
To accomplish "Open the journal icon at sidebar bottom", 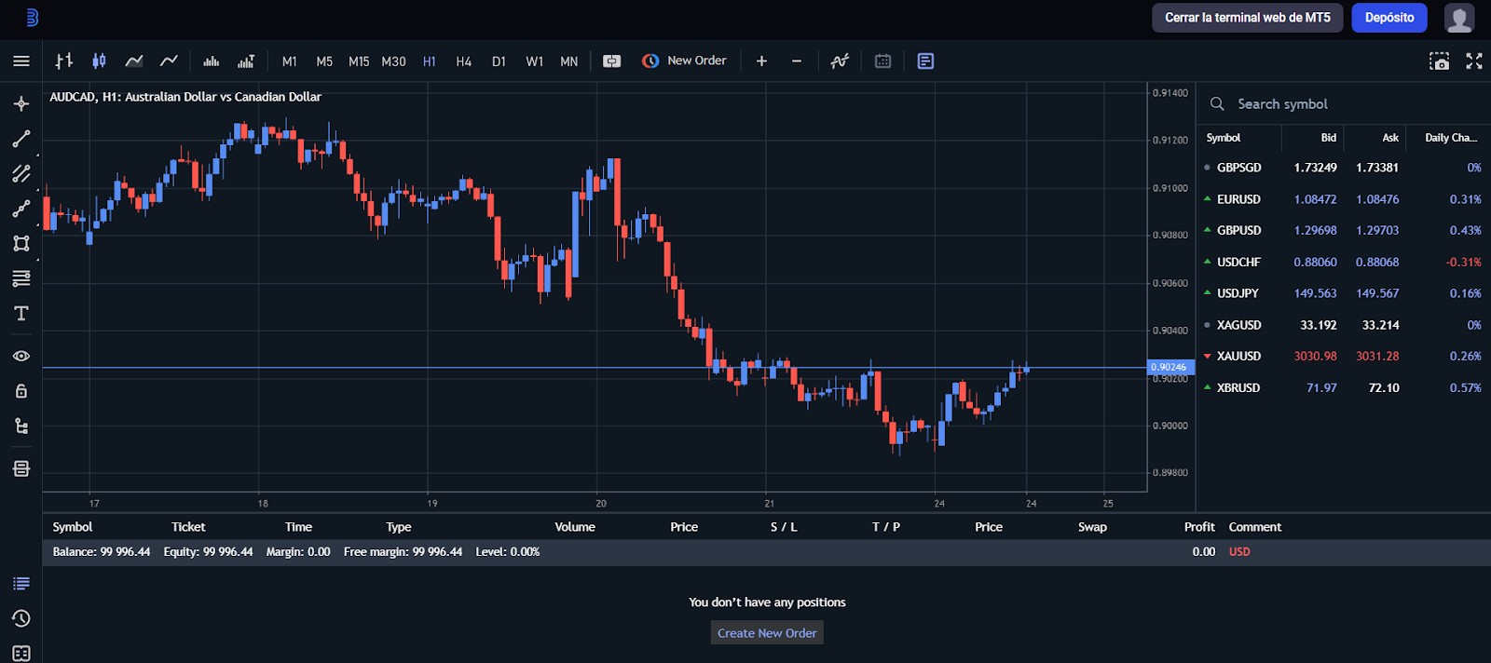I will (x=21, y=653).
